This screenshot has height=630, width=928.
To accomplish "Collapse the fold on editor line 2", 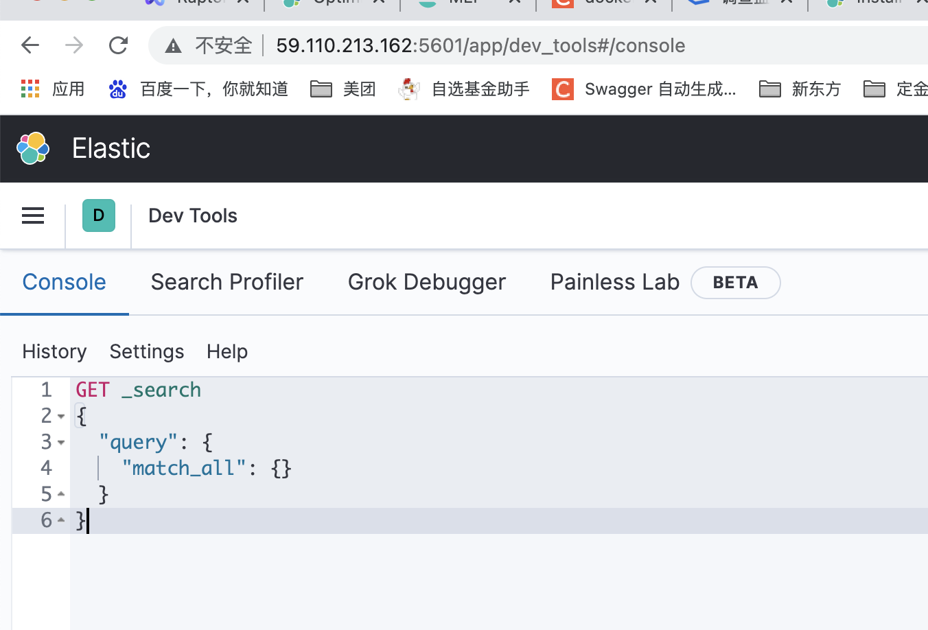I will click(x=61, y=417).
